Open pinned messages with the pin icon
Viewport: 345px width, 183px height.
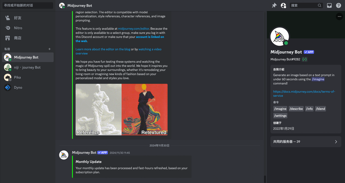[x=274, y=5]
